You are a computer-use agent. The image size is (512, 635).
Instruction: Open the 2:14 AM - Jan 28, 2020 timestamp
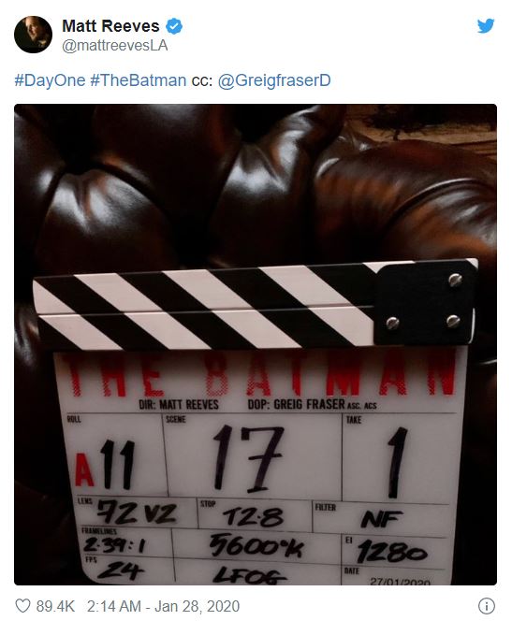point(163,606)
